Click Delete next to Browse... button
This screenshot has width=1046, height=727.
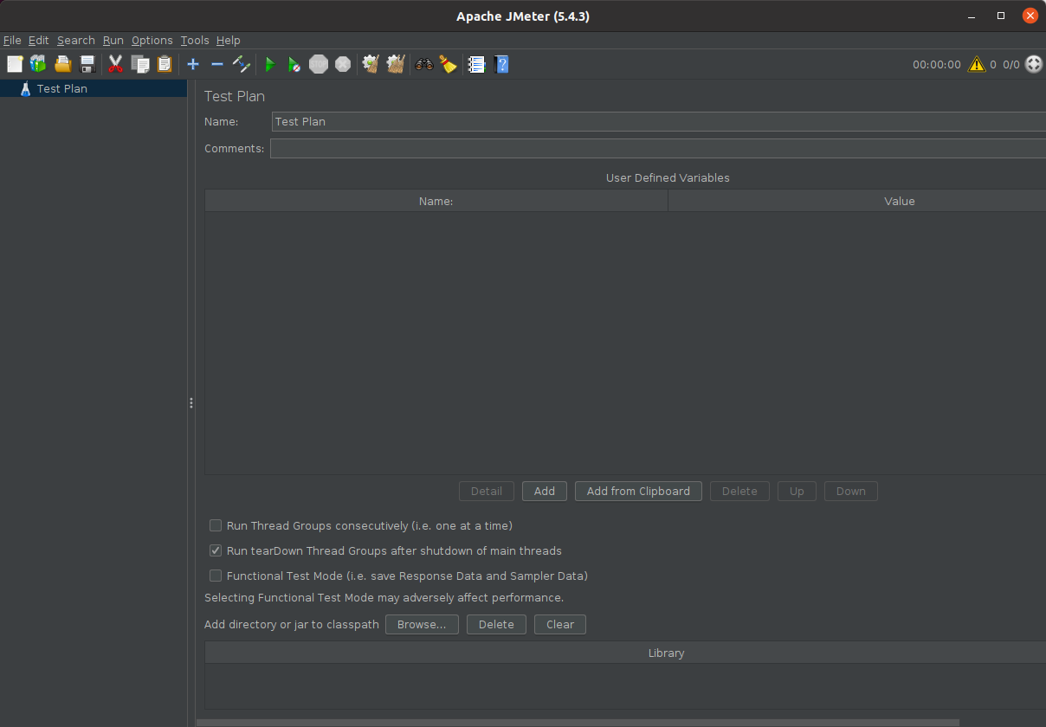click(496, 624)
